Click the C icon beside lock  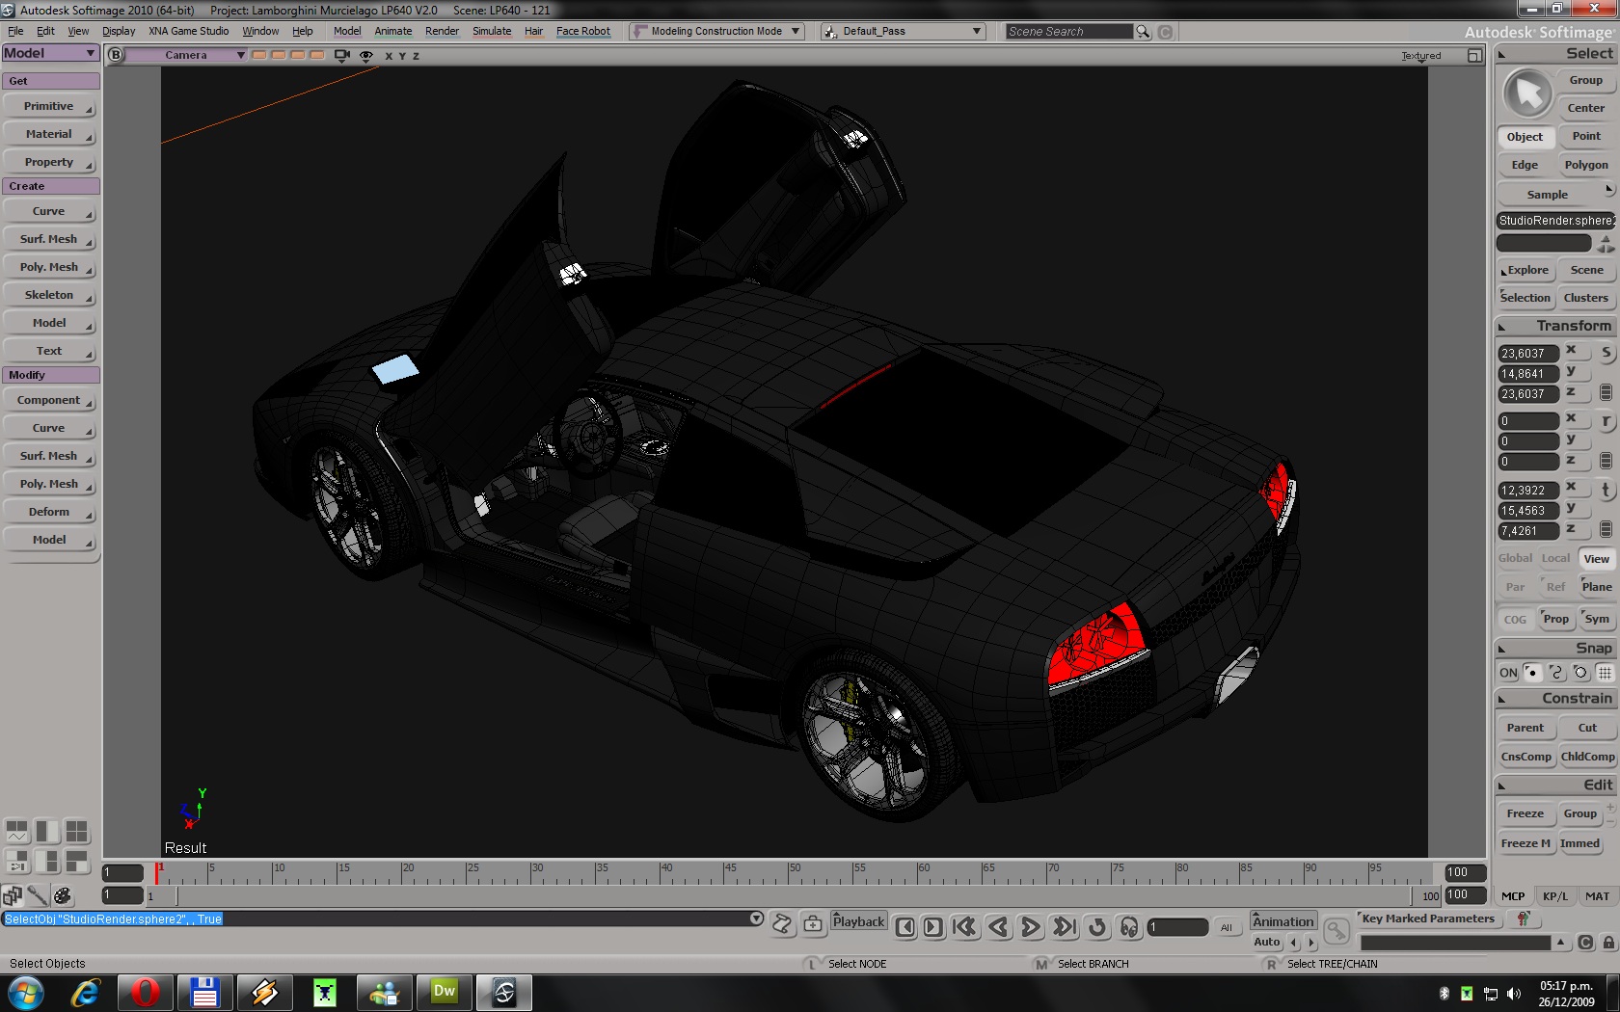coord(1586,943)
